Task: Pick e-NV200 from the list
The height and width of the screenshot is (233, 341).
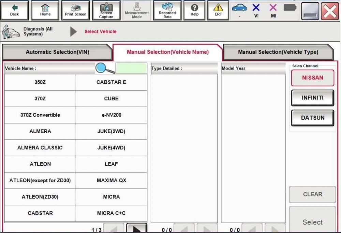Action: (x=112, y=115)
